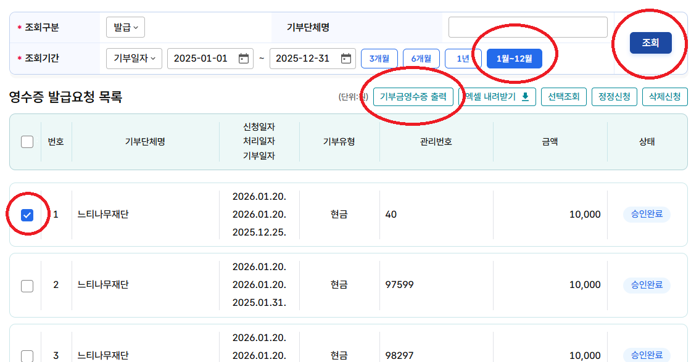Click the 선택조회 button

pos(563,97)
